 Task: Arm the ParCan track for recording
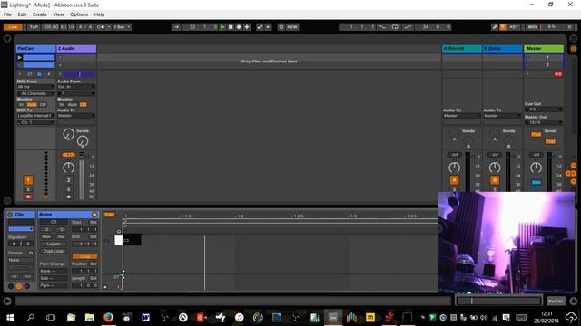click(x=28, y=197)
